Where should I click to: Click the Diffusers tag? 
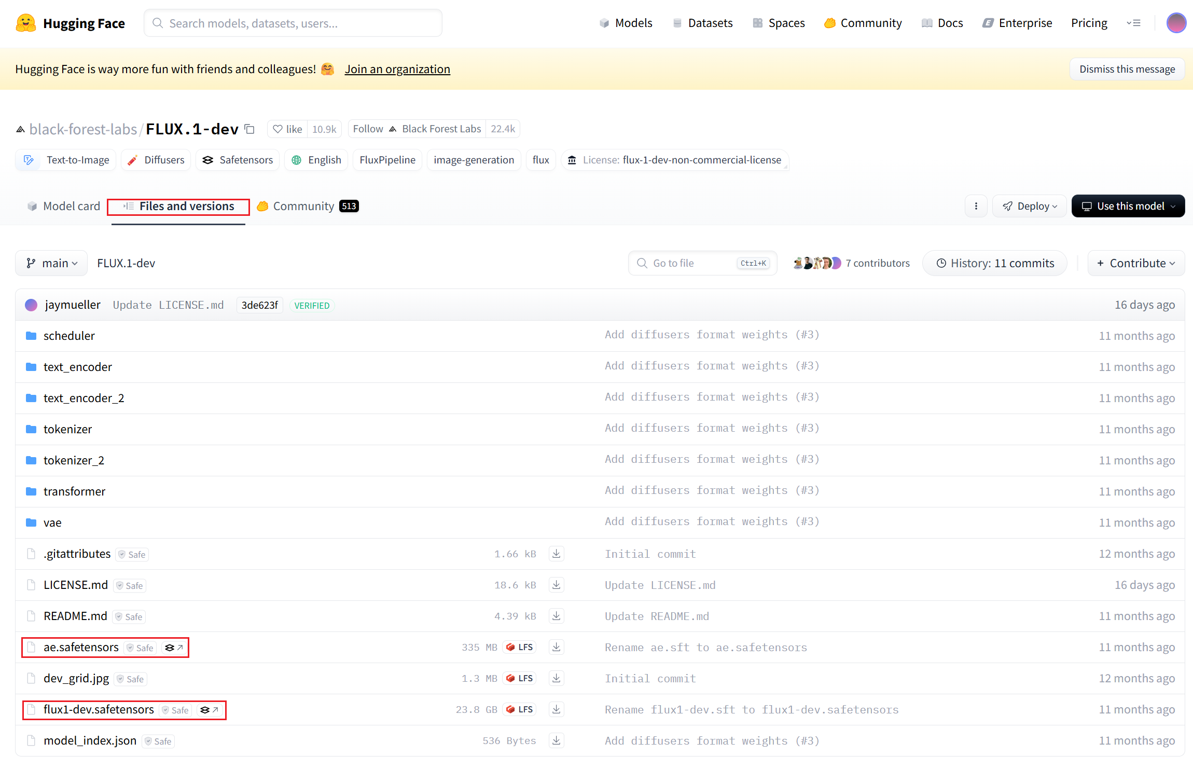pyautogui.click(x=156, y=160)
